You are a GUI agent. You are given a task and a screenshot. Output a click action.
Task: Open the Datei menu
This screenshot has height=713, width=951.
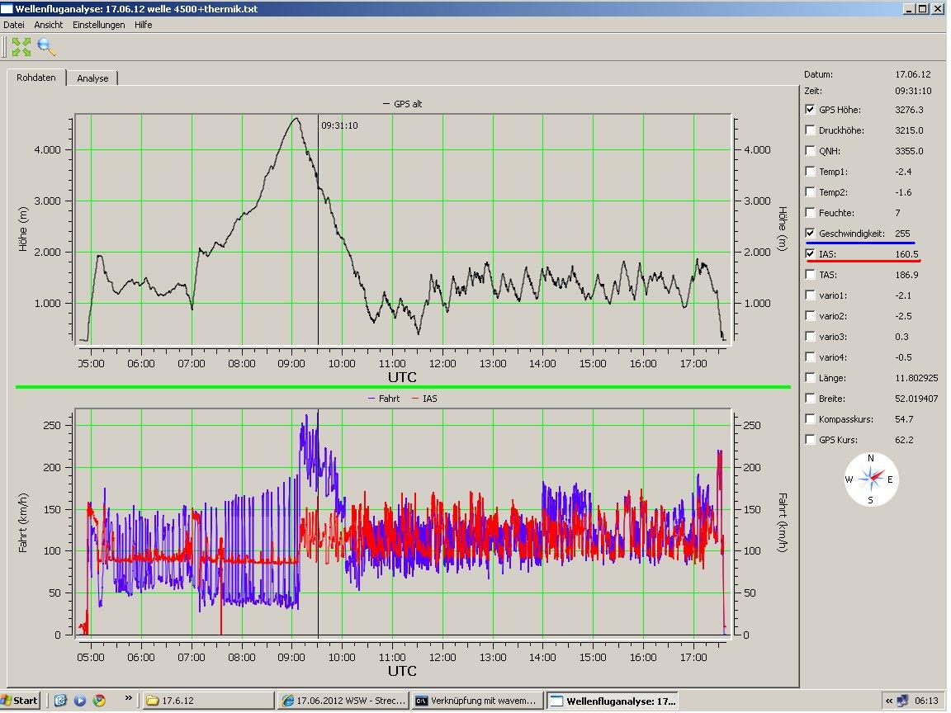[x=14, y=25]
